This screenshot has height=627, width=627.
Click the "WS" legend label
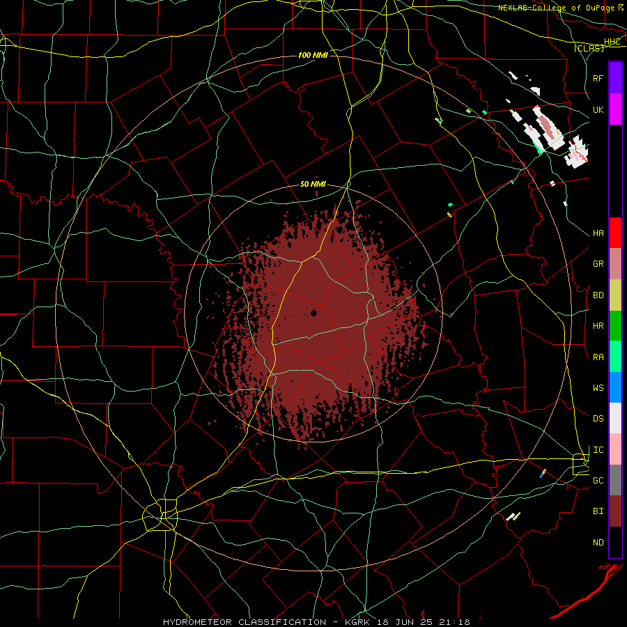[x=598, y=387]
